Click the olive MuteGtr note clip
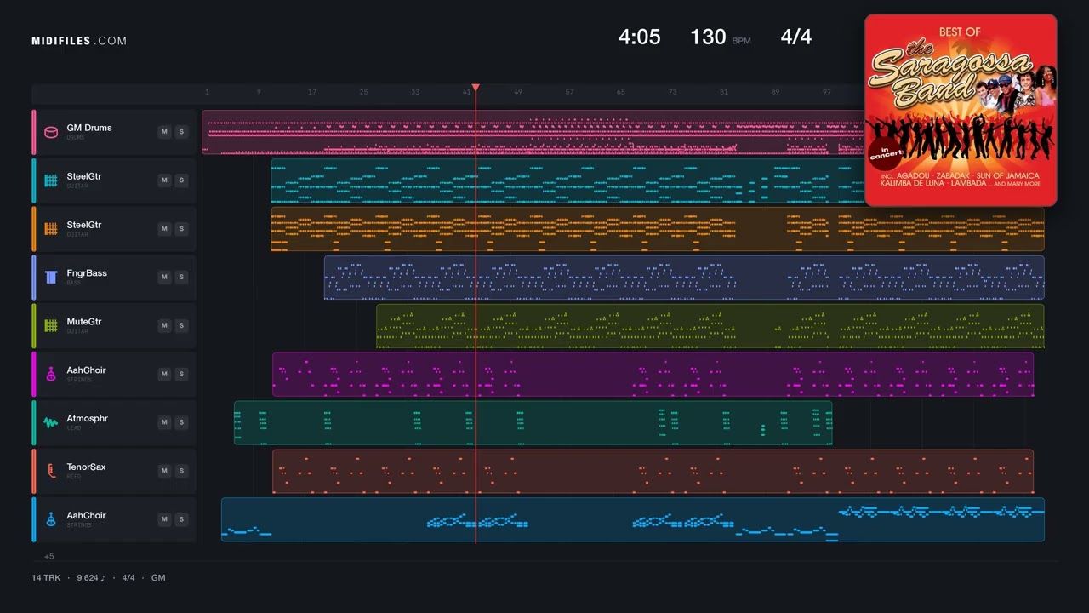 click(710, 326)
